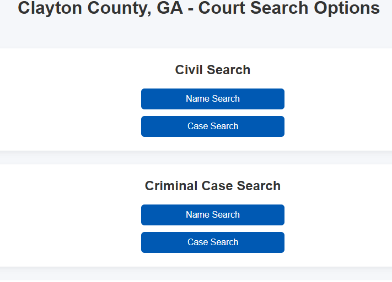The width and height of the screenshot is (392, 282).
Task: Click Name Search under Criminal Case Search
Action: click(213, 215)
